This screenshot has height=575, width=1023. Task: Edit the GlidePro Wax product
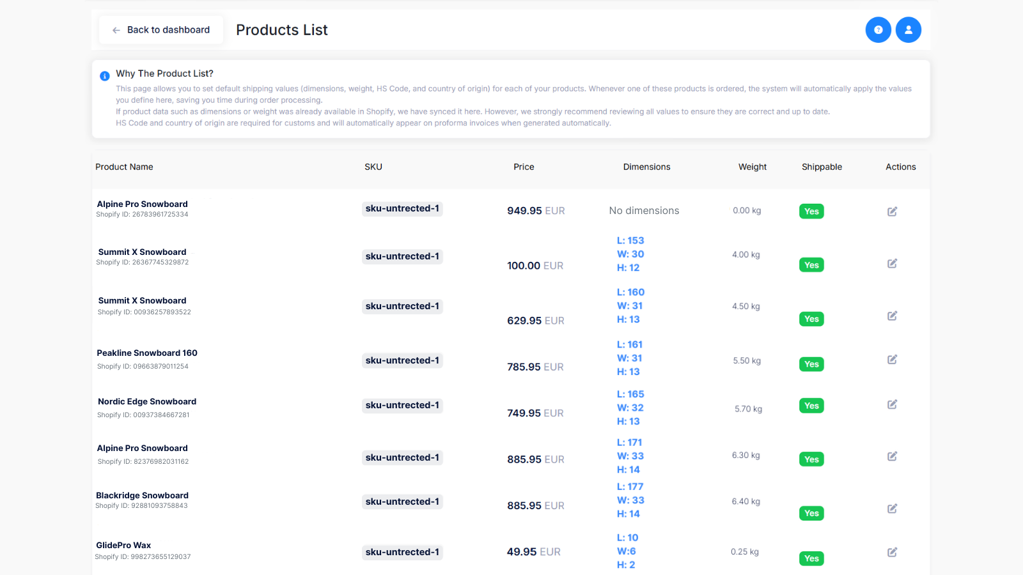[893, 552]
